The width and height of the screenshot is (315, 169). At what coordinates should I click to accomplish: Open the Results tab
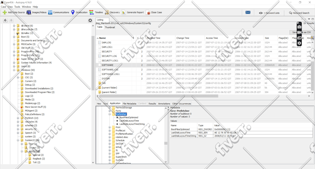point(152,104)
